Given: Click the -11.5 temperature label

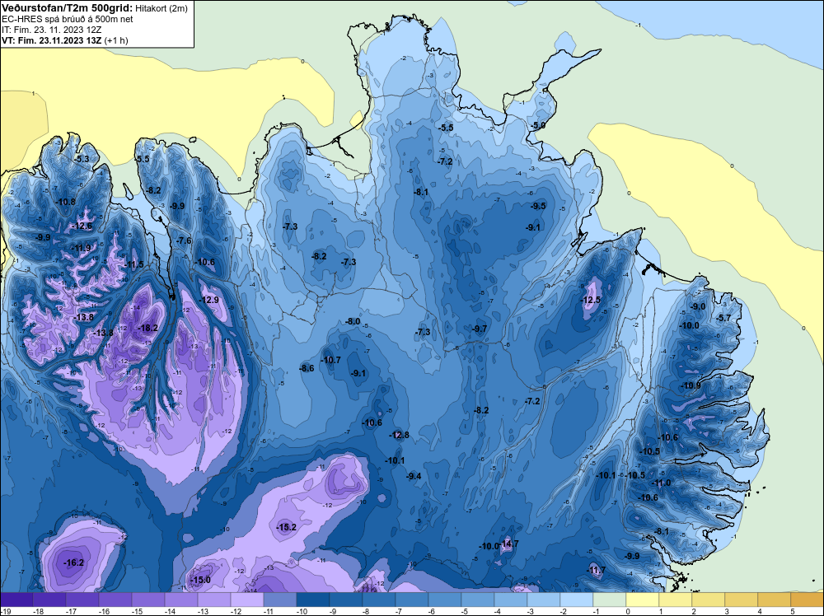Looking at the screenshot, I should click(133, 264).
